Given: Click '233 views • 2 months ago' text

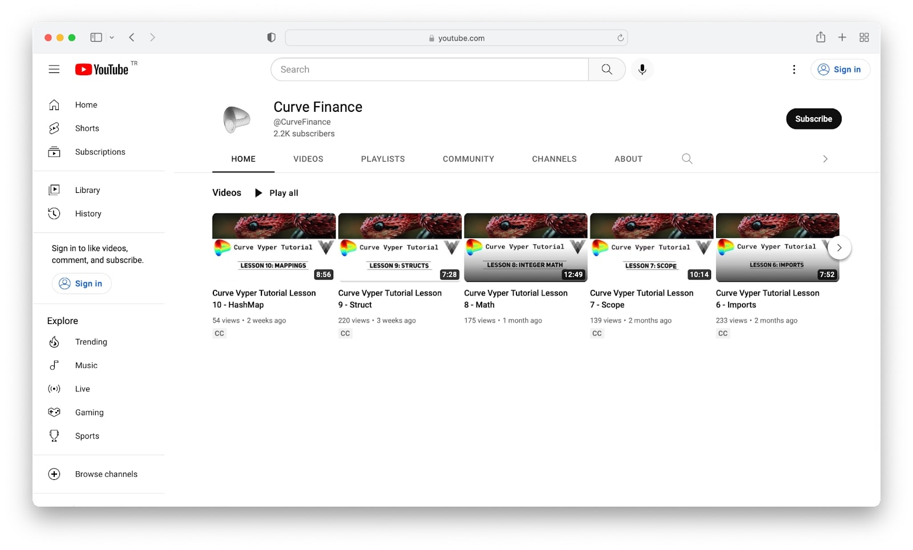Looking at the screenshot, I should coord(757,321).
